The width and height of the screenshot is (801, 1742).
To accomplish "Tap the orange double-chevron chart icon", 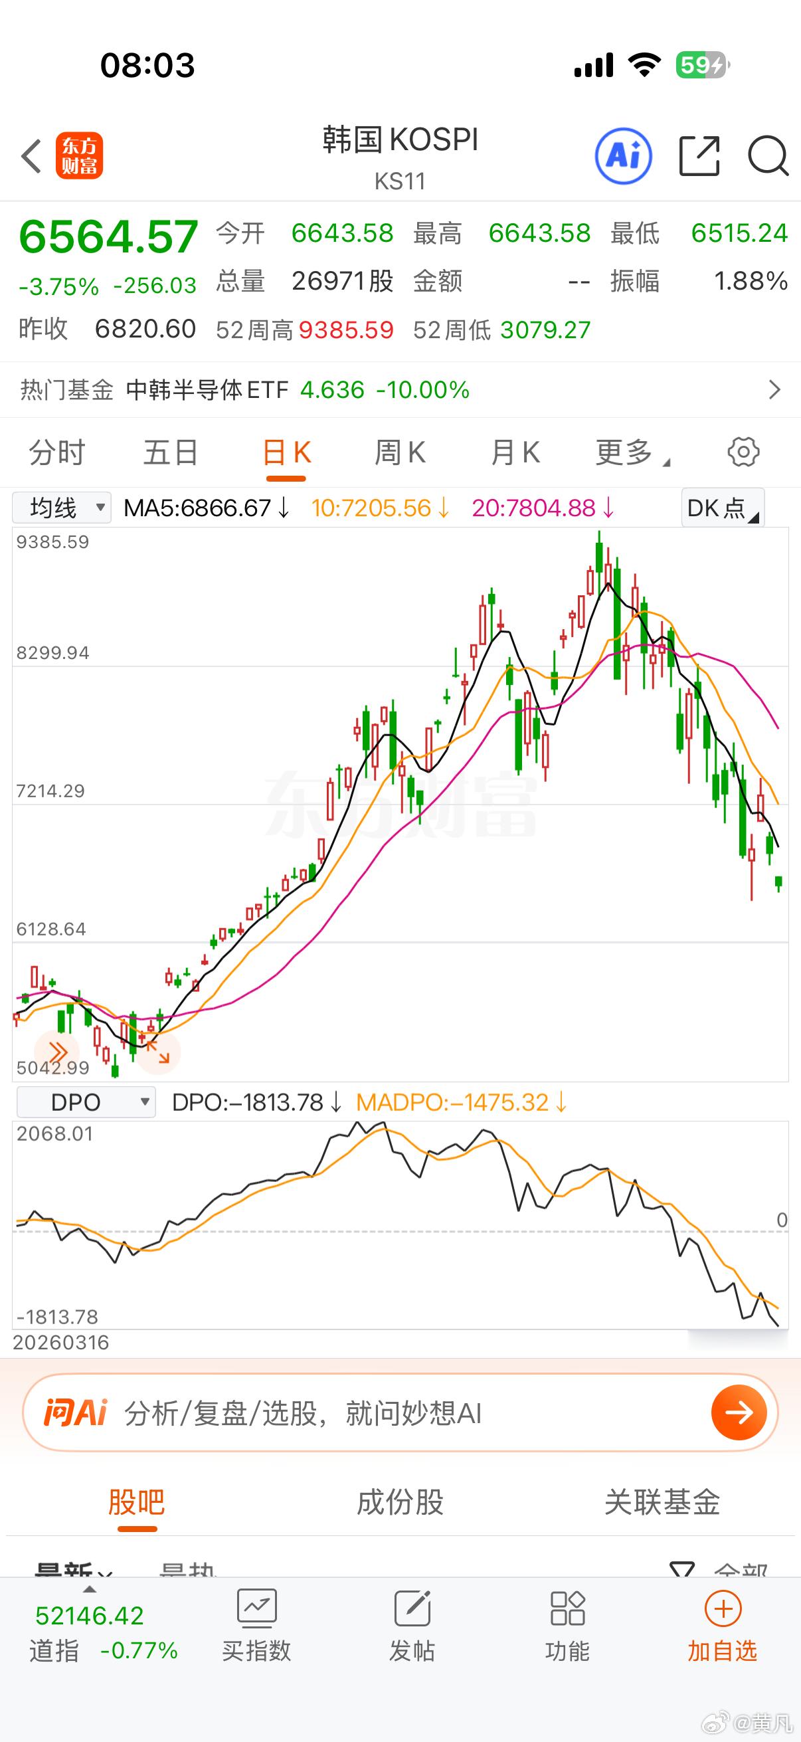I will pos(56,1053).
